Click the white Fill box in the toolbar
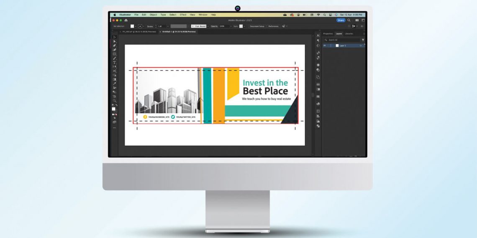The width and height of the screenshot is (477, 238). 113,109
